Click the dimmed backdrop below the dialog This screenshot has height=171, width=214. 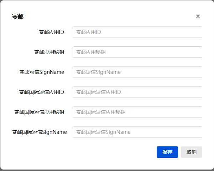[x=107, y=170]
